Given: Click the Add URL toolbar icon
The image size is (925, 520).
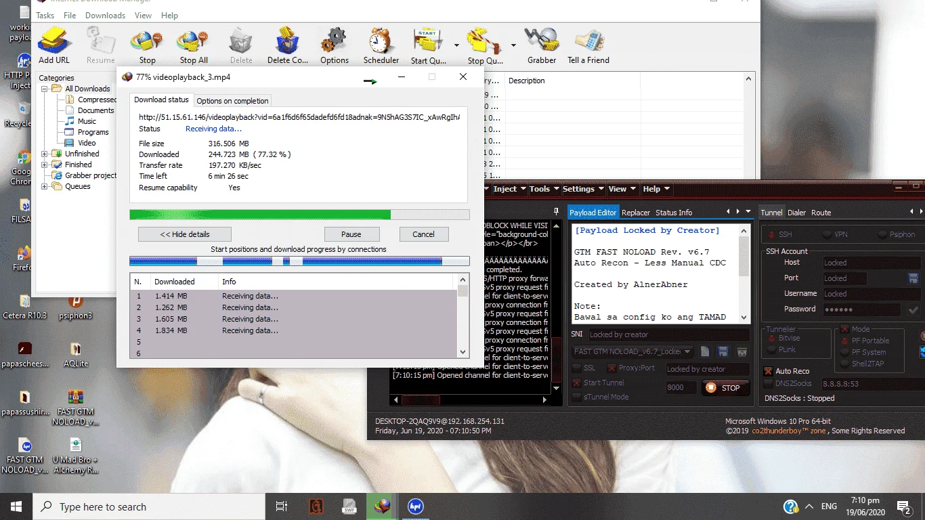Looking at the screenshot, I should tap(54, 41).
